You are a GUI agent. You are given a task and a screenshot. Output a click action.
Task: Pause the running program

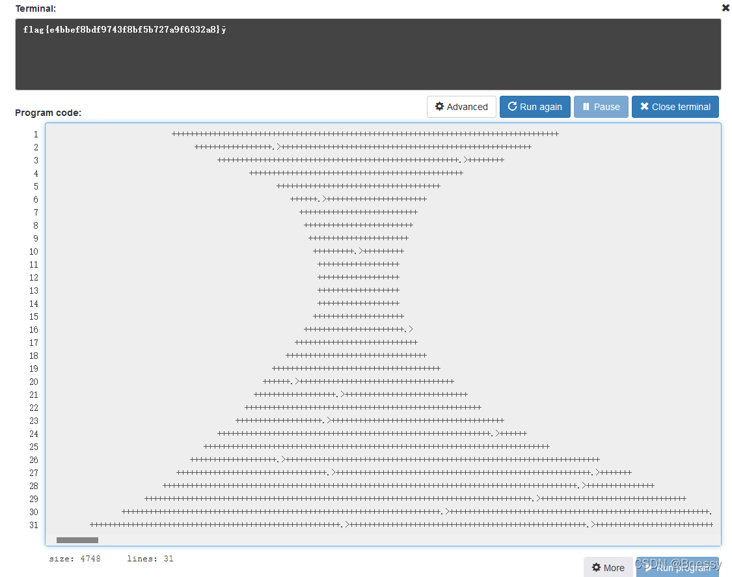[601, 107]
